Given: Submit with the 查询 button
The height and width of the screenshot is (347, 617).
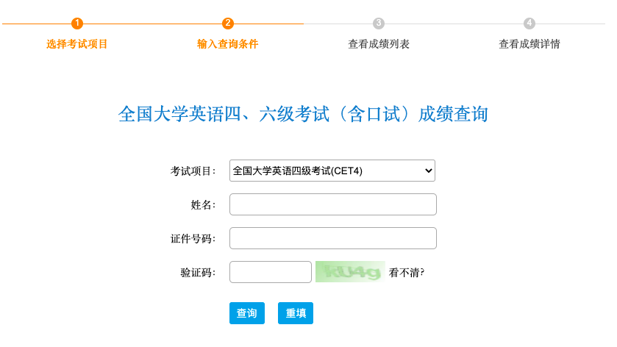Looking at the screenshot, I should coord(247,313).
